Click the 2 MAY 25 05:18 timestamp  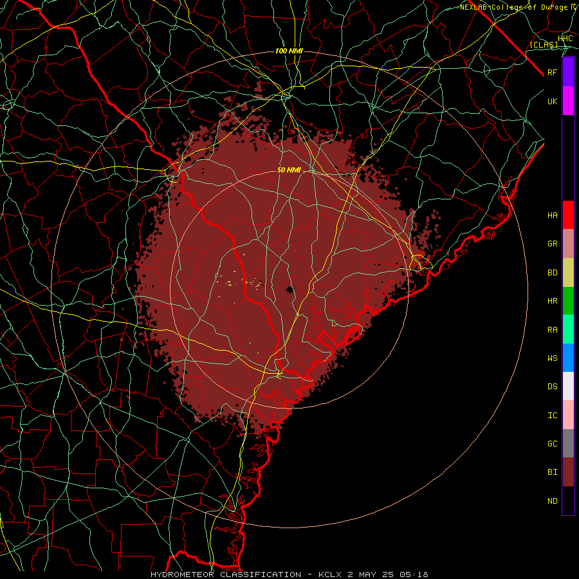click(388, 574)
